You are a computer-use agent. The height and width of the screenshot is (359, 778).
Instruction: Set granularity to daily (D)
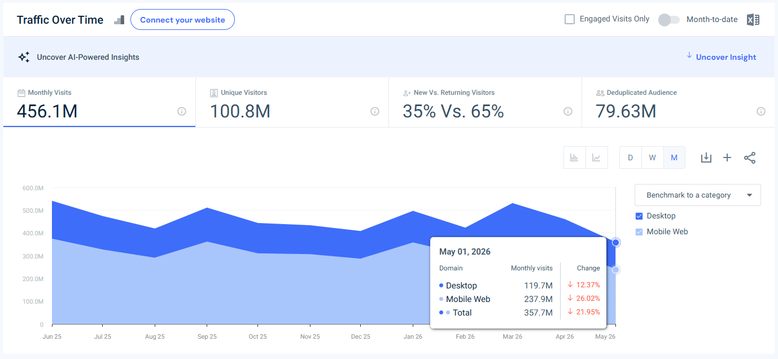click(631, 157)
